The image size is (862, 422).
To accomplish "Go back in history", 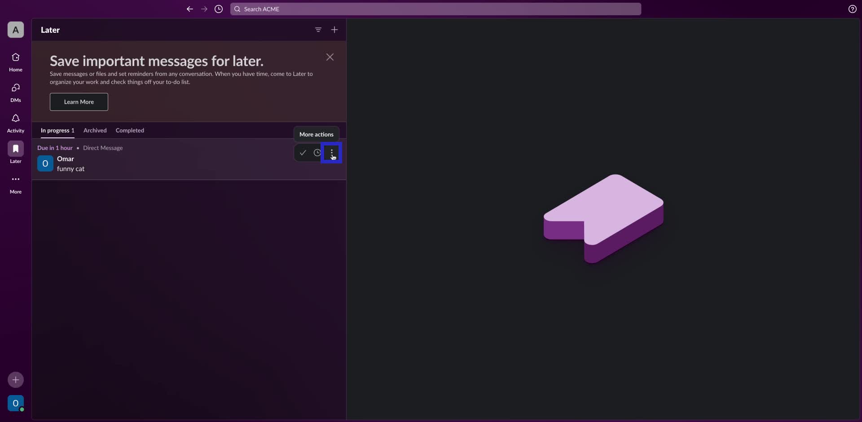I will pyautogui.click(x=190, y=9).
